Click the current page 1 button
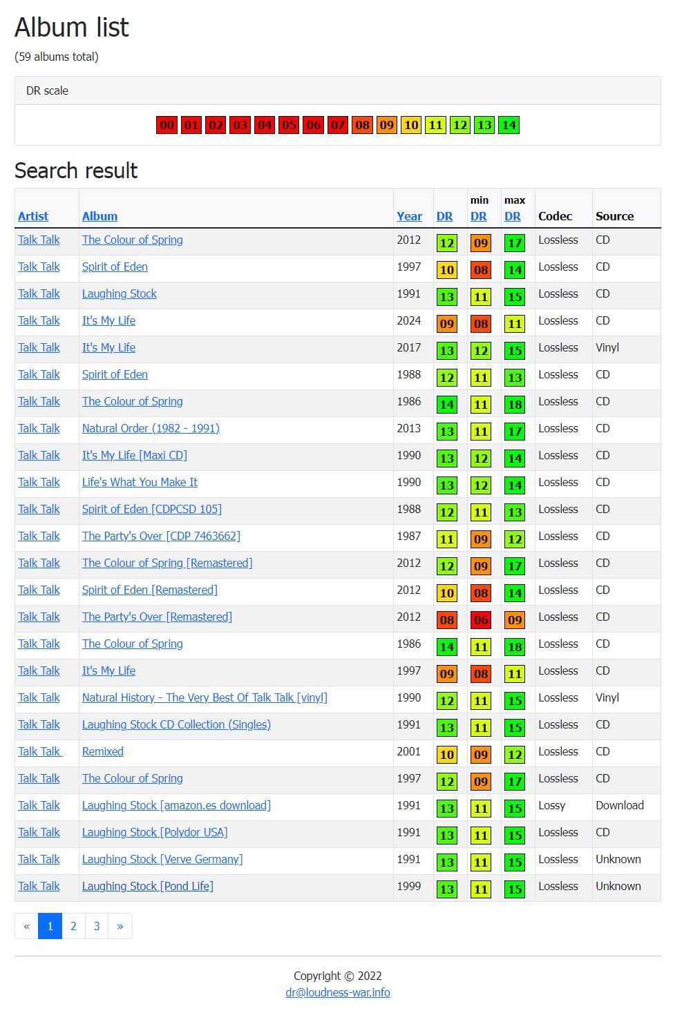The height and width of the screenshot is (1013, 673). pos(50,926)
